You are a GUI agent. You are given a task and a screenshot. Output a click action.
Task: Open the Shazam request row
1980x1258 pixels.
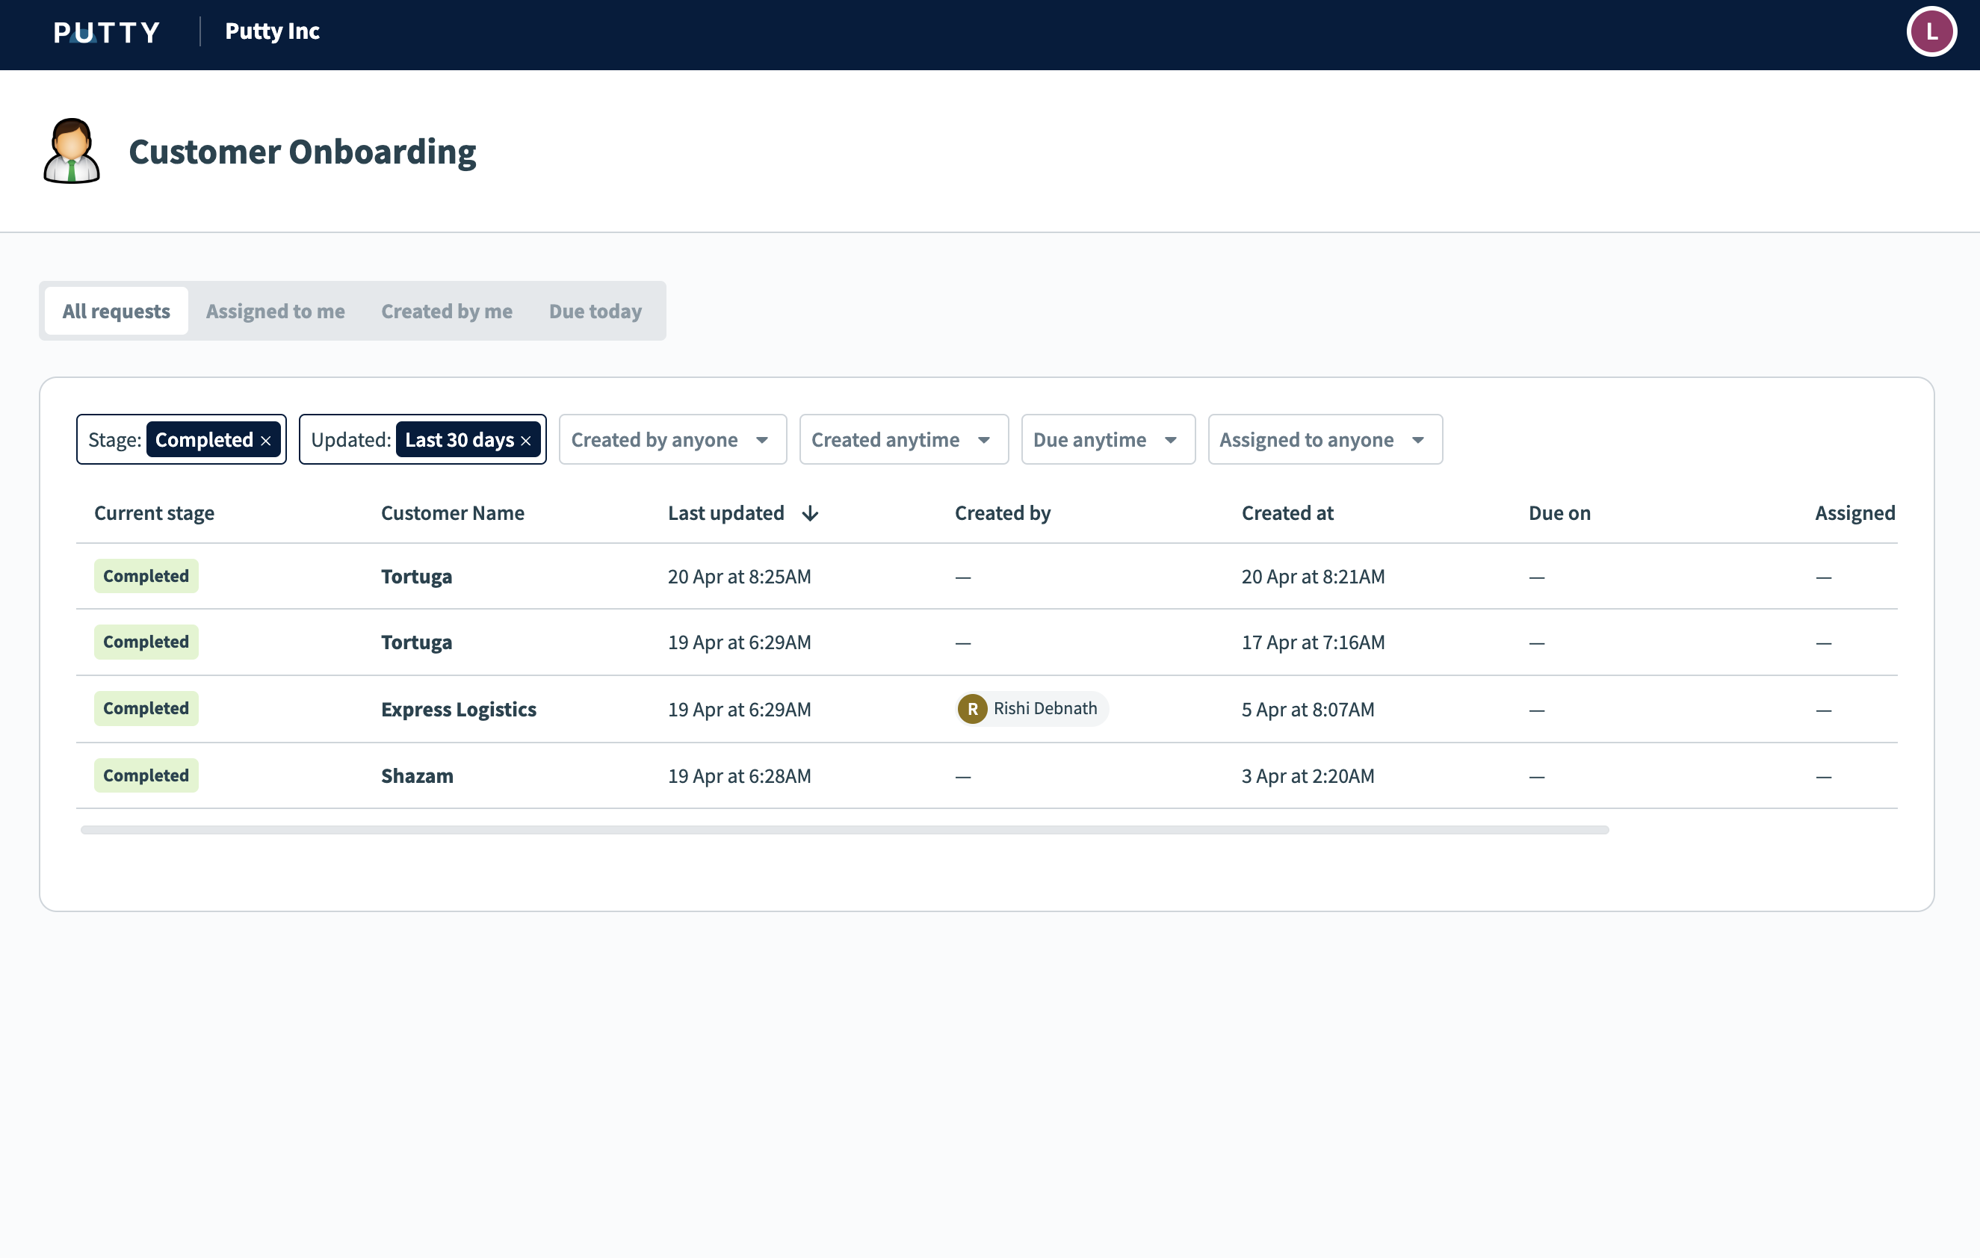(x=417, y=775)
